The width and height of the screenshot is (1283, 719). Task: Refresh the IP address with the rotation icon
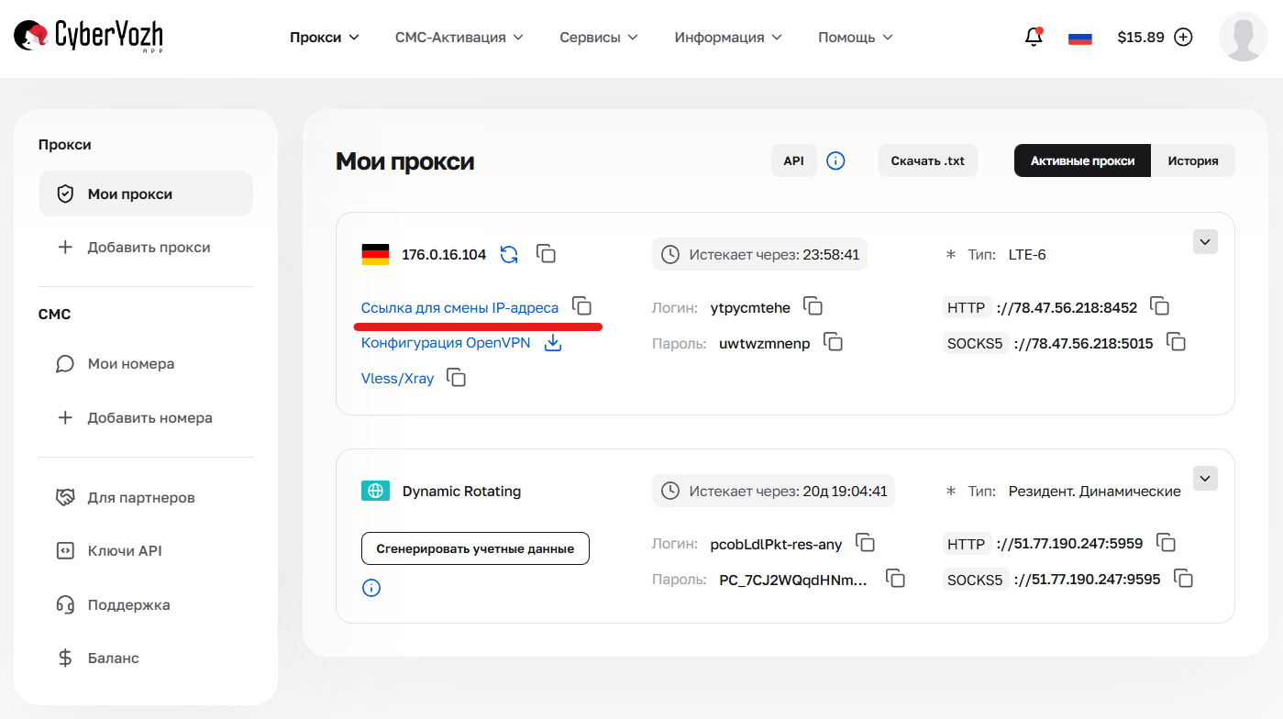coord(507,255)
